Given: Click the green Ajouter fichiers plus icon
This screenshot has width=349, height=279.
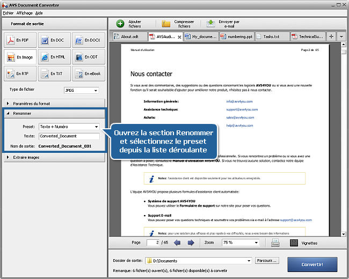Looking at the screenshot, I should click(120, 24).
